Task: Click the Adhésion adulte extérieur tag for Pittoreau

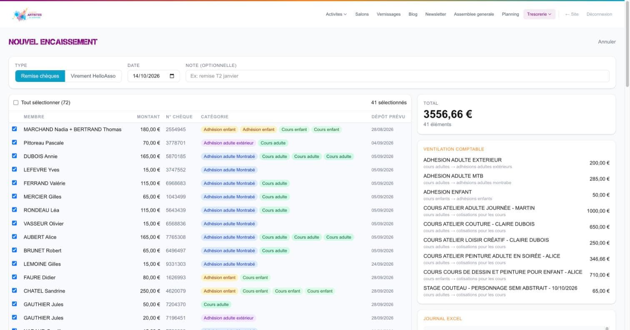Action: 228,143
